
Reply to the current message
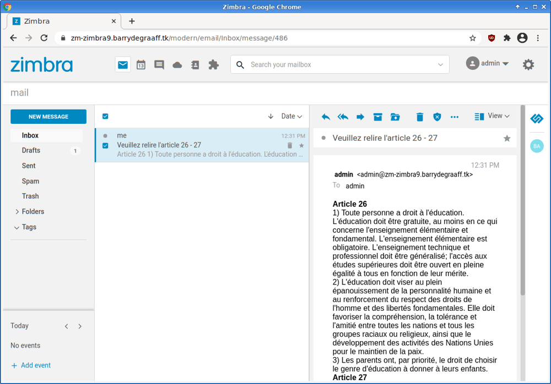coord(325,117)
